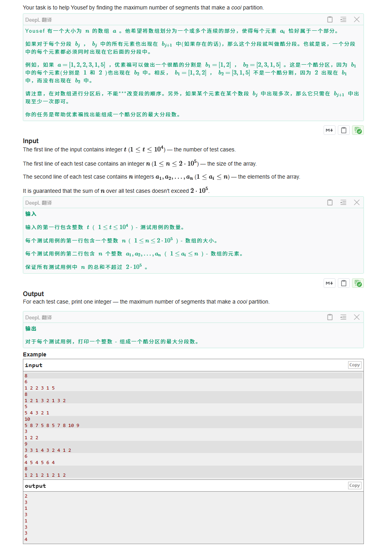Viewport: 369px width, 550px height.
Task: Click the Chinese line '你的任务是帮助优素福找出…最大分段数'
Action: coord(103,114)
